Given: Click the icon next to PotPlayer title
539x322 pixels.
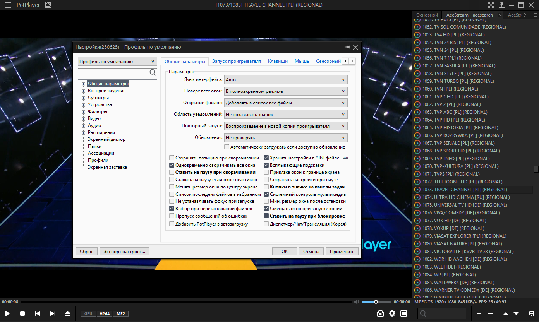Looking at the screenshot, I should click(48, 5).
